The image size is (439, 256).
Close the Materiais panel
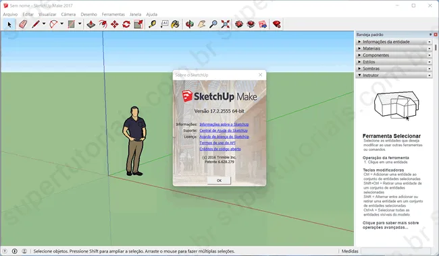click(429, 49)
